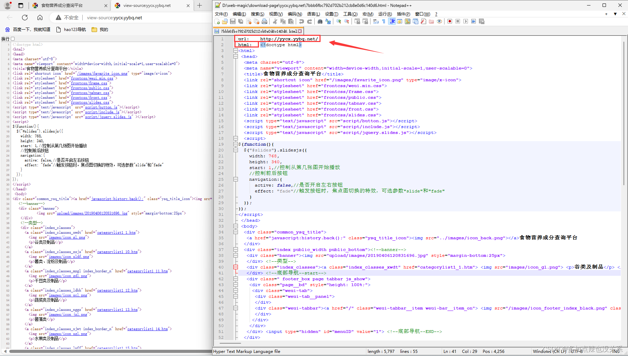Collapse the index_classes fold at line 40

[x=235, y=267]
